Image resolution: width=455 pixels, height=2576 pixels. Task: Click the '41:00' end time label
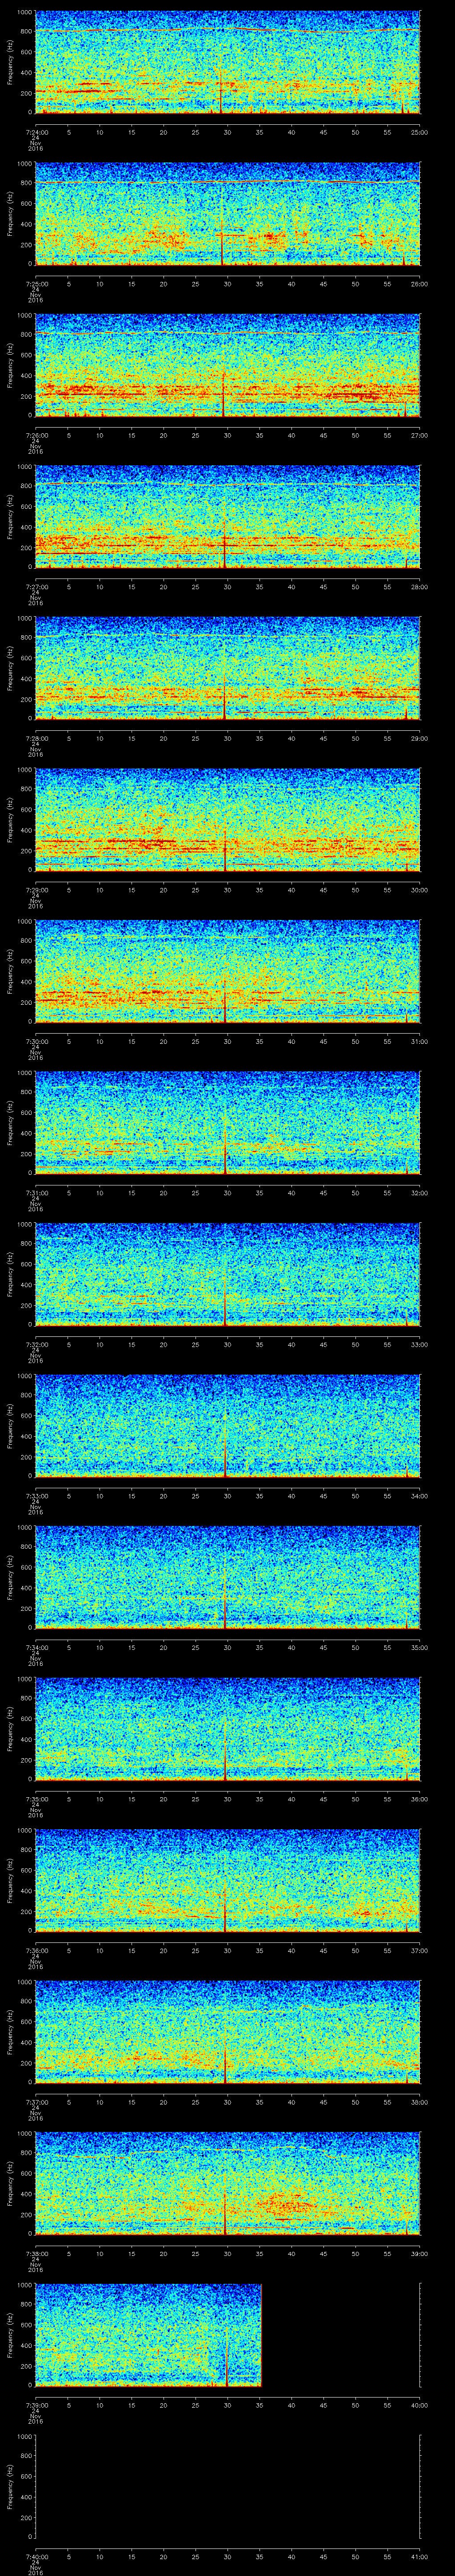pos(419,2556)
